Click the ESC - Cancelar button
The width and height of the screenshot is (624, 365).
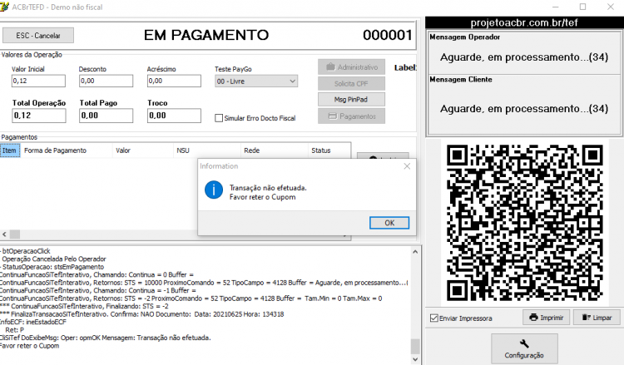pos(38,36)
